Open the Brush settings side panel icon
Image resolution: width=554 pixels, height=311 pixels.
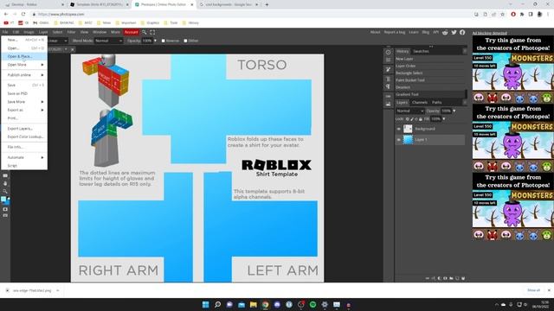[388, 69]
